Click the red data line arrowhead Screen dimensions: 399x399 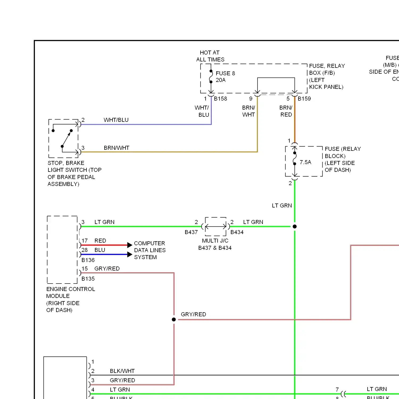(x=130, y=245)
